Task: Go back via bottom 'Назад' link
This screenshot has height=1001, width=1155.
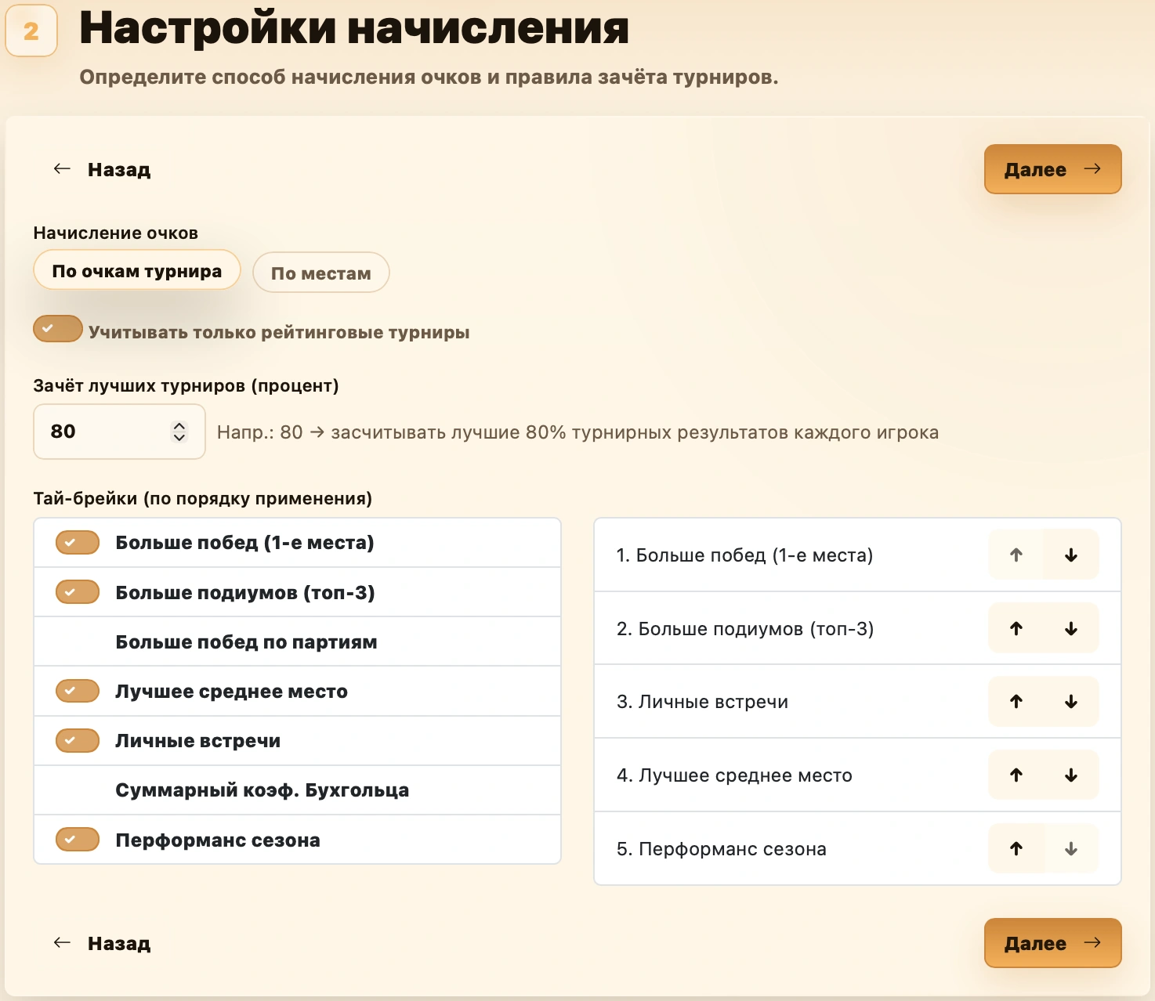Action: [102, 943]
